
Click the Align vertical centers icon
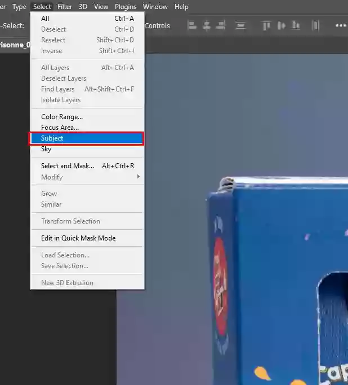(x=281, y=25)
